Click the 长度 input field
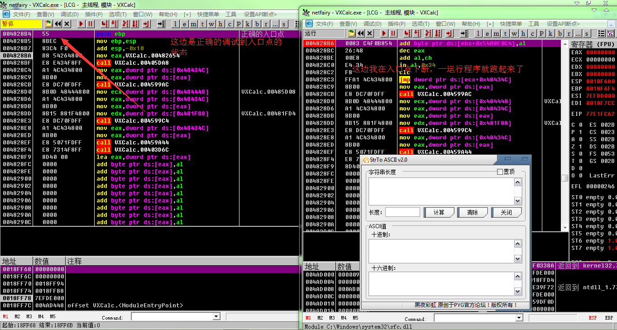This screenshot has height=330, width=617. point(402,212)
